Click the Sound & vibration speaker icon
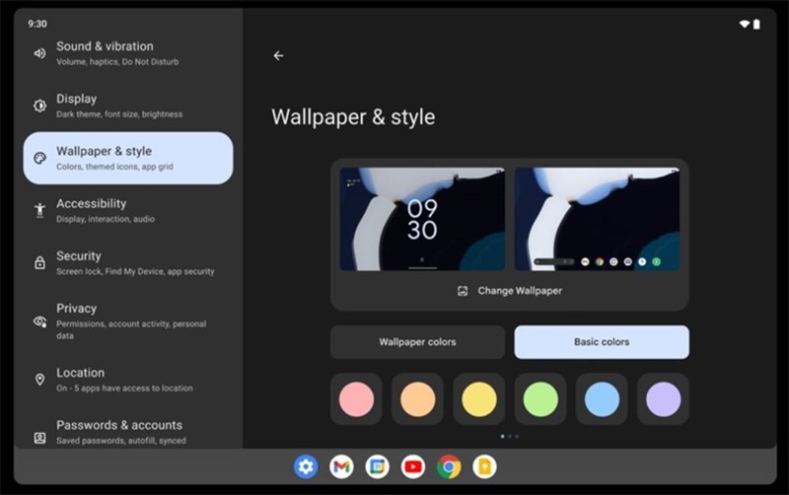Viewport: 789px width, 495px height. point(39,53)
